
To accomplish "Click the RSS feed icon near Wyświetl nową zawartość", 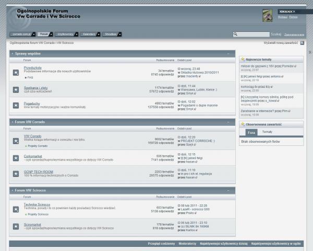I will [302, 43].
